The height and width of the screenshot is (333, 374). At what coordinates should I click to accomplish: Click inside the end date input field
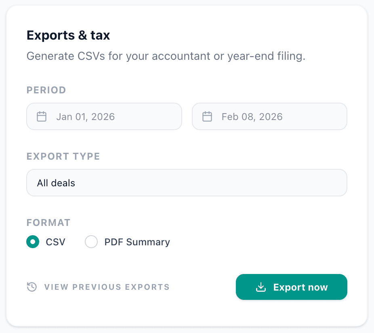click(x=269, y=116)
